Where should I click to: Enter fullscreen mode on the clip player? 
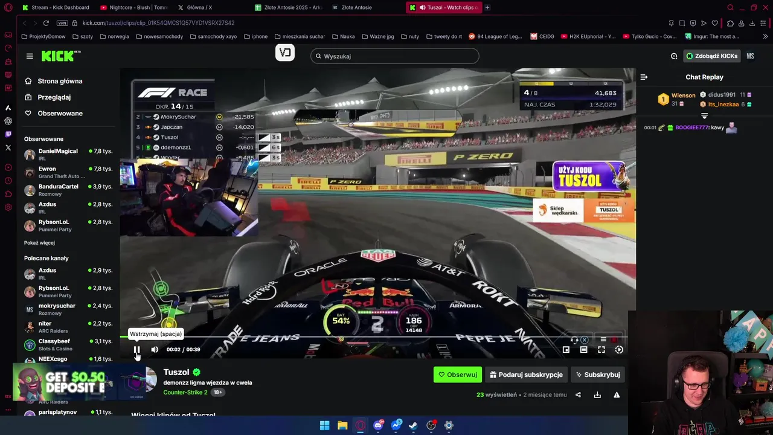point(601,349)
